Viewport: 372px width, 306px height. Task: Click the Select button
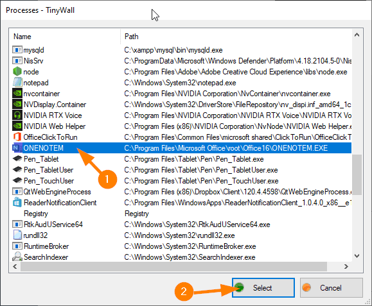point(263,288)
